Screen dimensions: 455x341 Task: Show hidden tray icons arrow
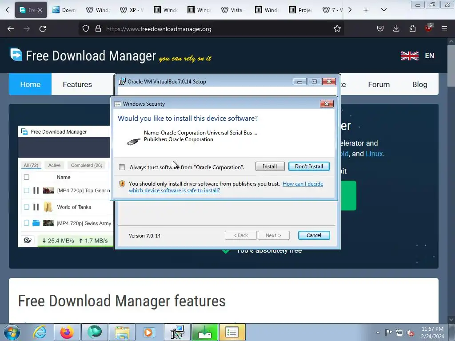click(x=378, y=333)
